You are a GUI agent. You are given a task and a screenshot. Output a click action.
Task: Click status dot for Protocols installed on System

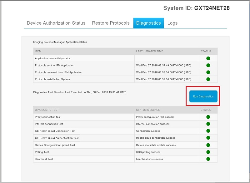tap(208, 79)
